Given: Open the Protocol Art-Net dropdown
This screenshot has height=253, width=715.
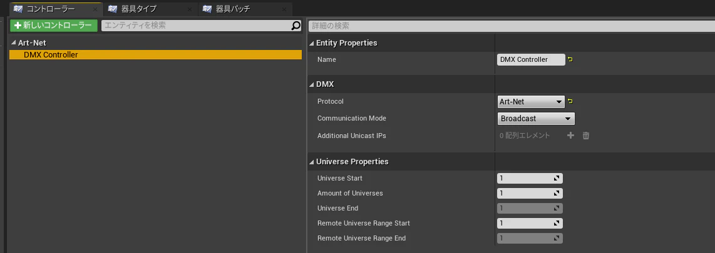Looking at the screenshot, I should [x=531, y=102].
